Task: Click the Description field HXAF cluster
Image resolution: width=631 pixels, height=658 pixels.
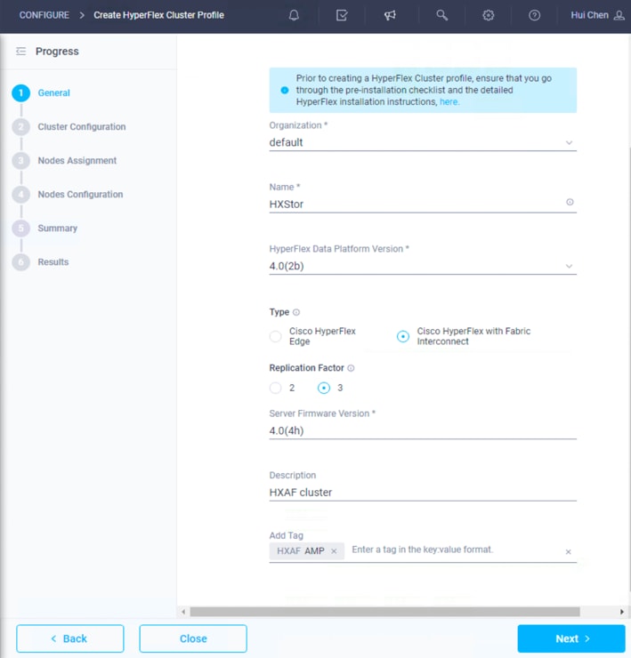Action: tap(423, 493)
